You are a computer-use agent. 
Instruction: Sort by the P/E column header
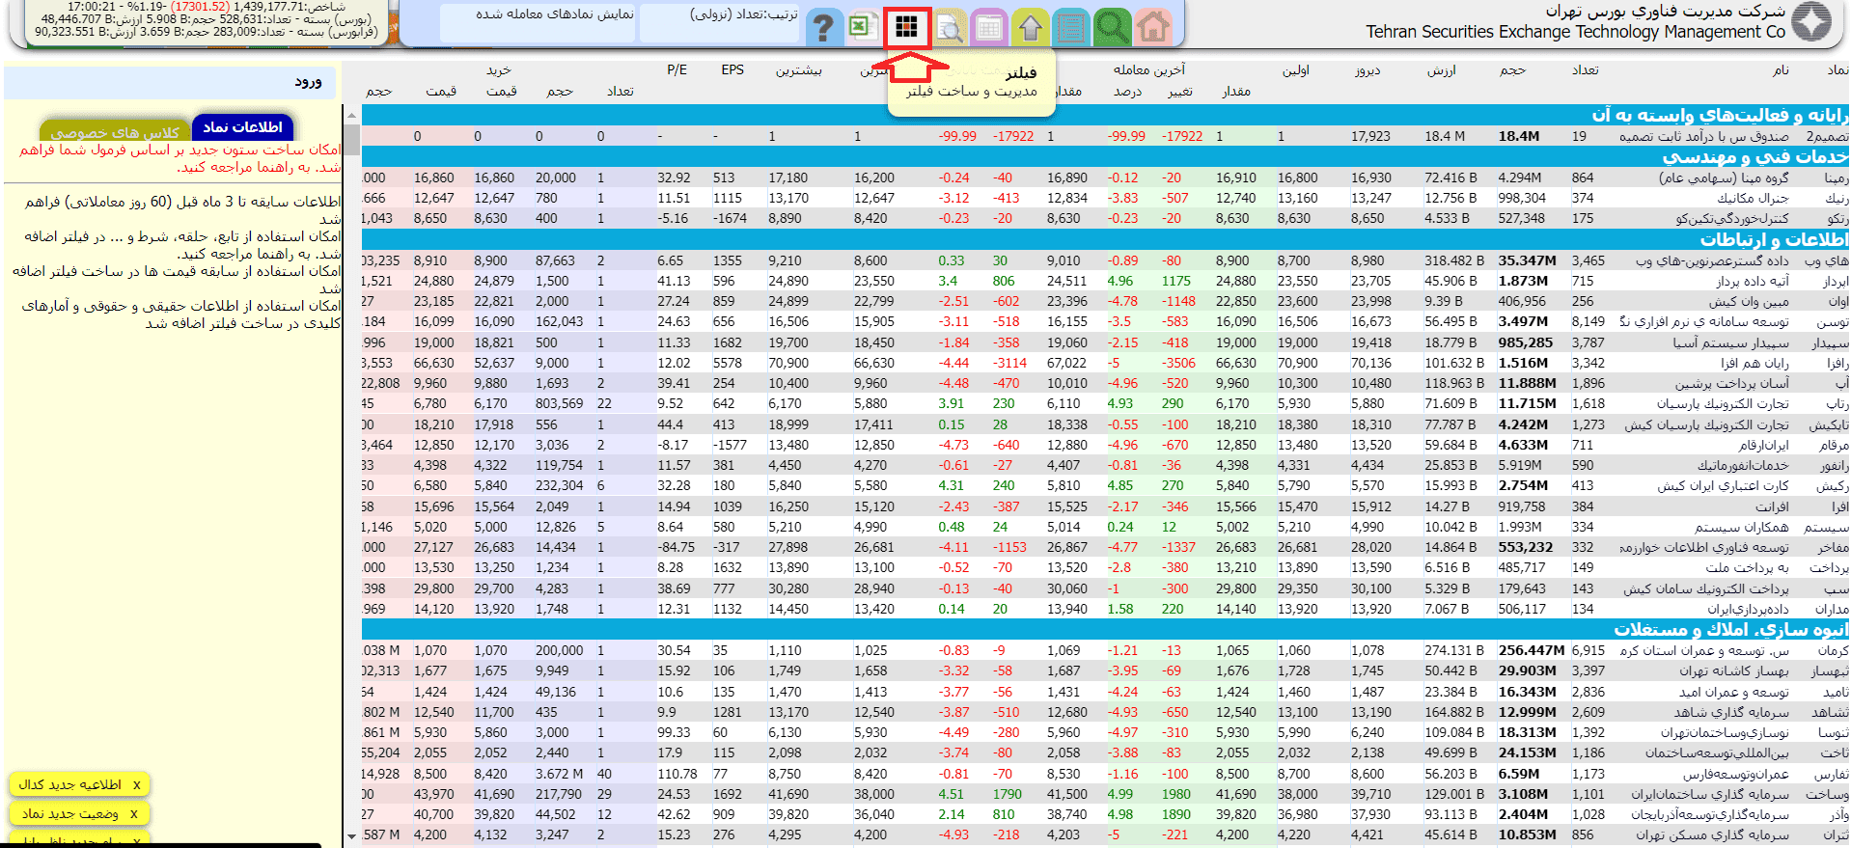point(677,69)
